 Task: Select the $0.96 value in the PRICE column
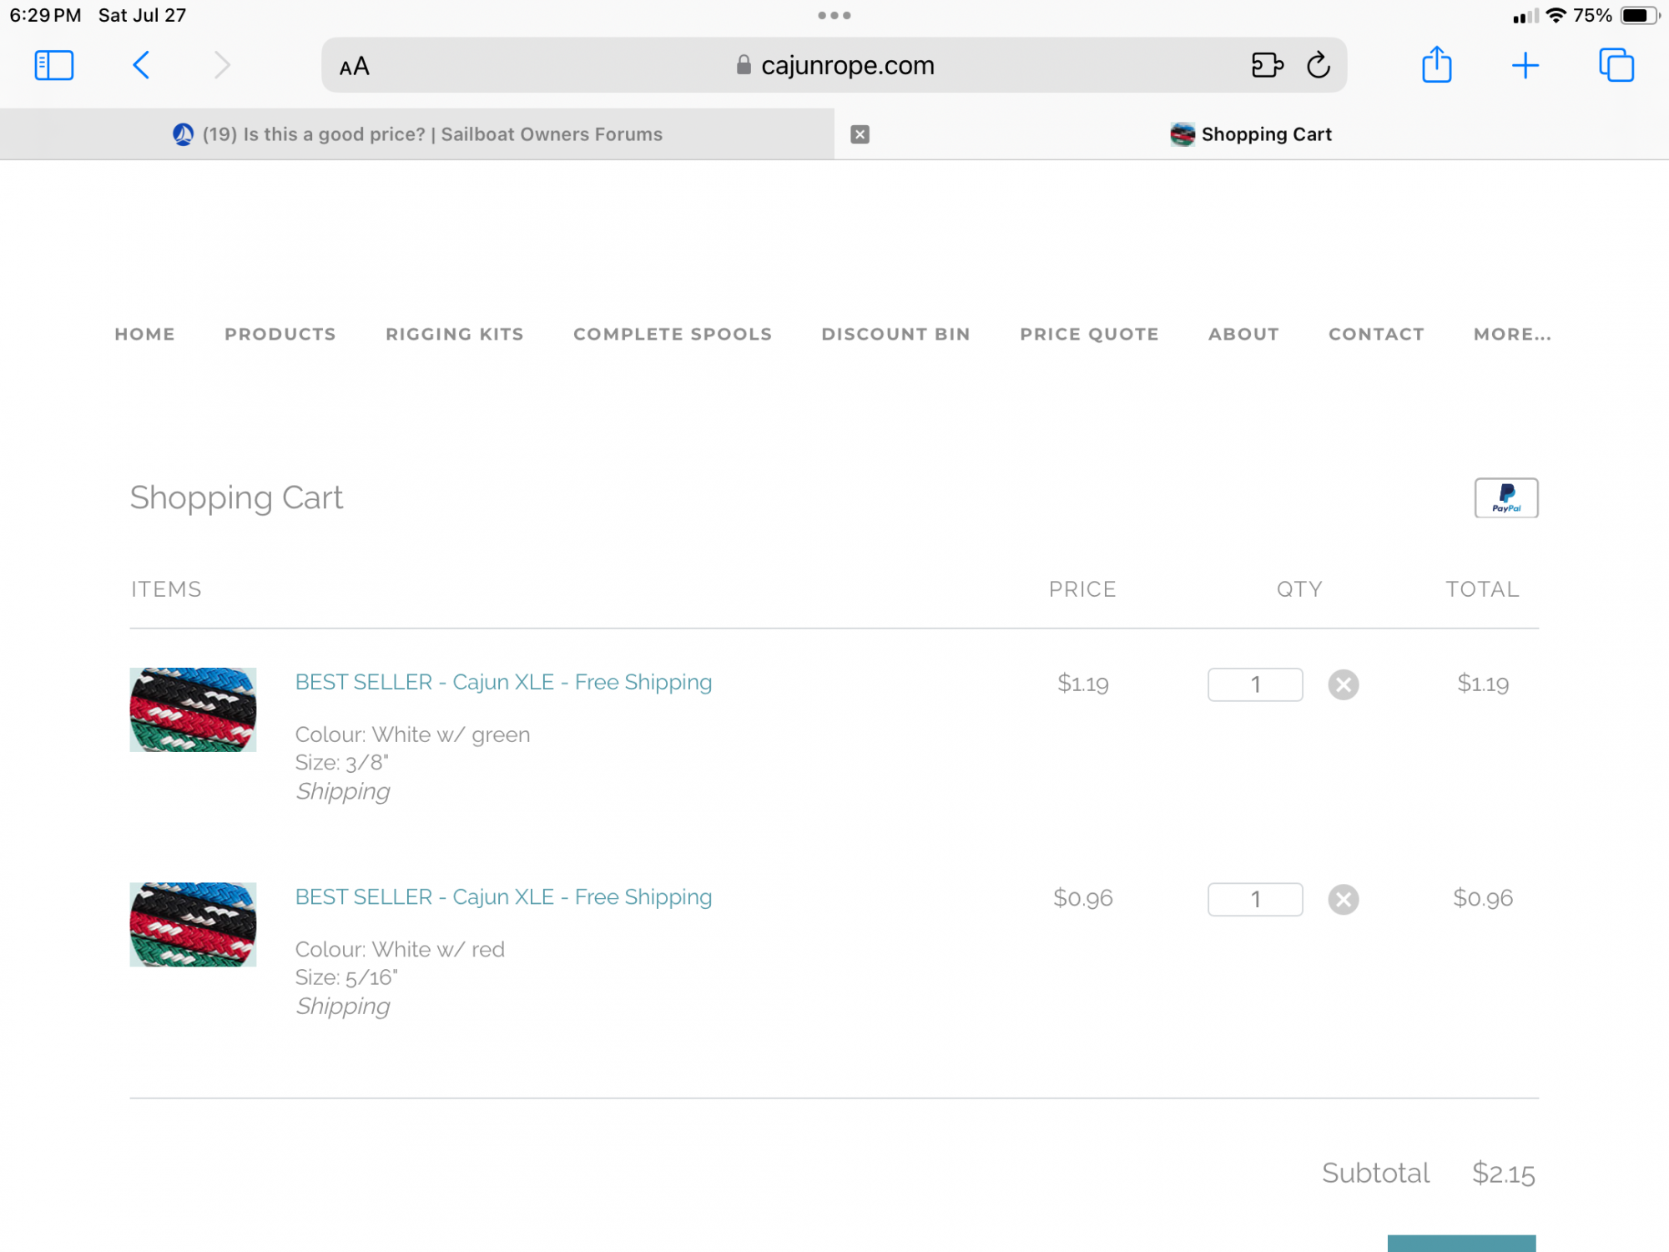click(1082, 898)
